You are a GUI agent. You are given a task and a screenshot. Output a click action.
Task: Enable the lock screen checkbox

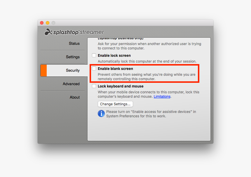coord(94,55)
